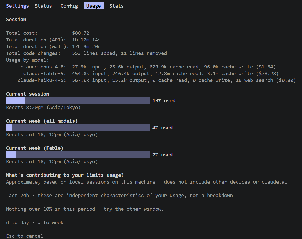Click the Current week Fable usage bar

coord(78,154)
